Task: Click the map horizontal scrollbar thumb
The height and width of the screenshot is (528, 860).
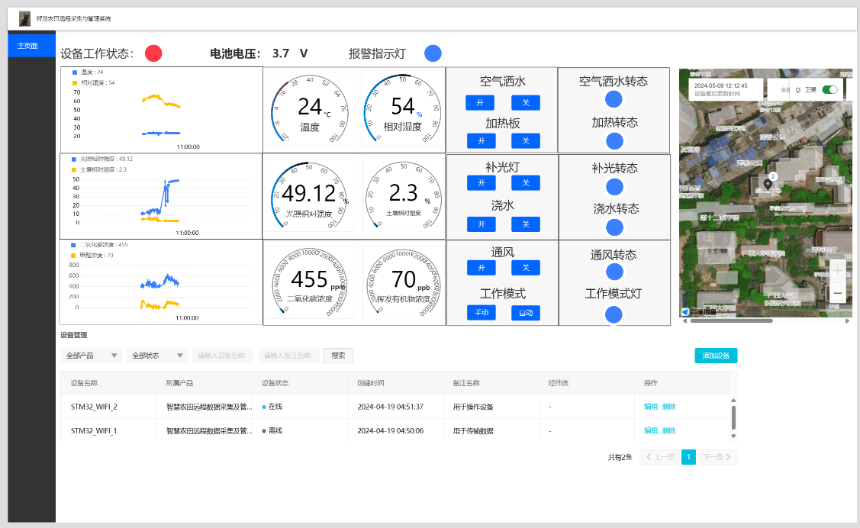Action: tap(732, 320)
